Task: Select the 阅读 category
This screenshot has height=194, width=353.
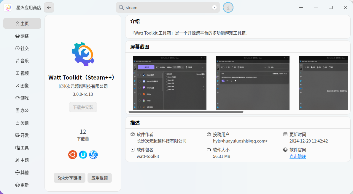Action: pyautogui.click(x=22, y=123)
